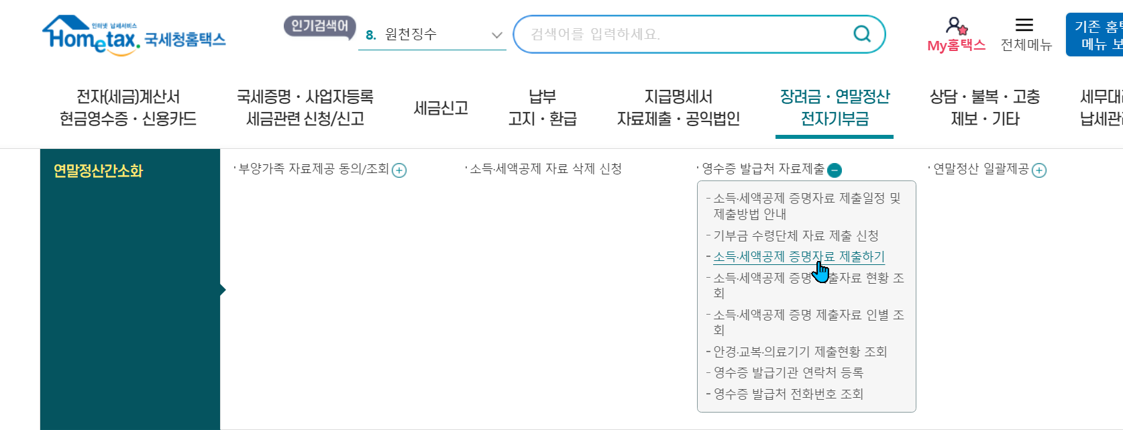This screenshot has width=1123, height=430.
Task: Open the 원천징수 popular search dropdown
Action: pyautogui.click(x=432, y=34)
